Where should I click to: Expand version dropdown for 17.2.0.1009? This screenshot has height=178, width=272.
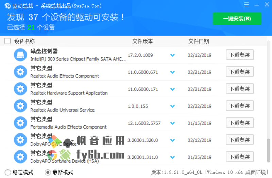click(x=172, y=55)
